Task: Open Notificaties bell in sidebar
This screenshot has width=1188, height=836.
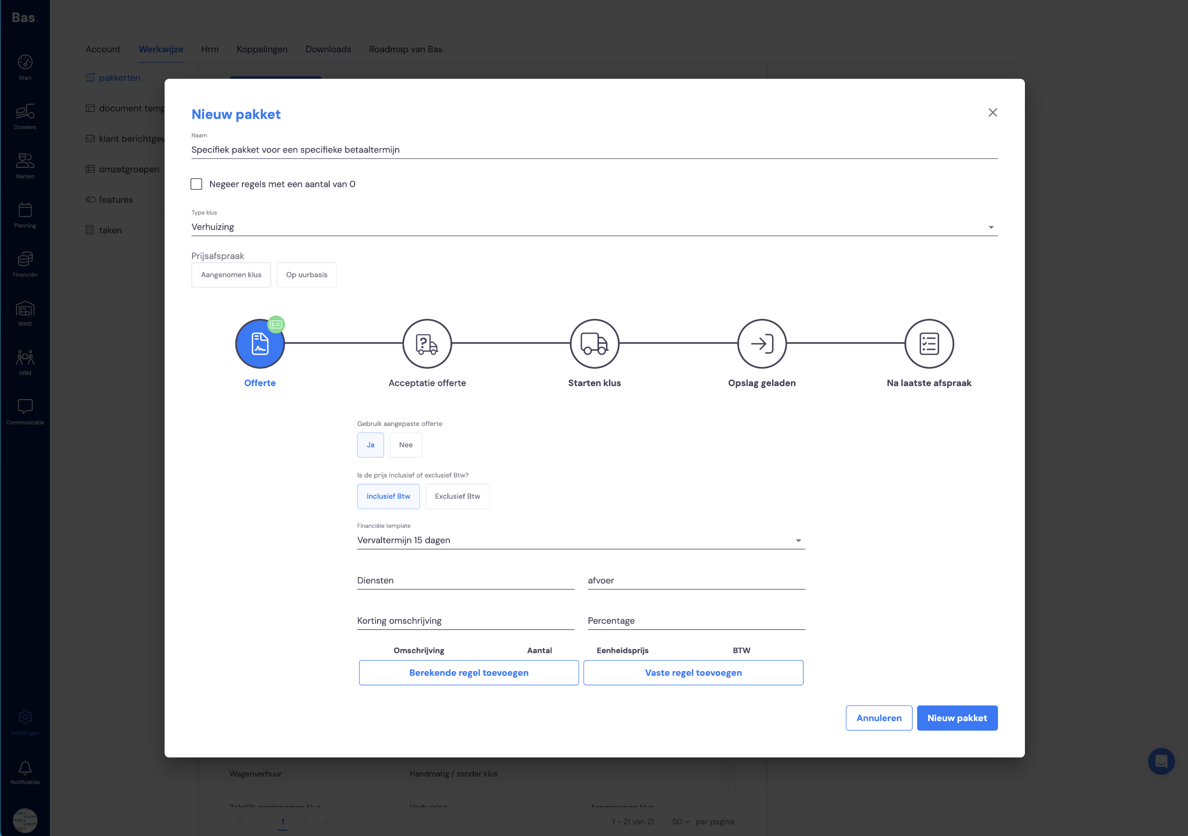Action: coord(25,771)
